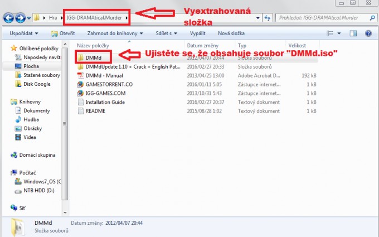
Task: Open Naposledy navštívené in sidebar
Action: 42,57
